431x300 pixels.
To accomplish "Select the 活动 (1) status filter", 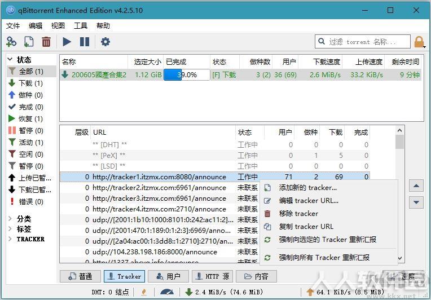I will click(x=32, y=142).
